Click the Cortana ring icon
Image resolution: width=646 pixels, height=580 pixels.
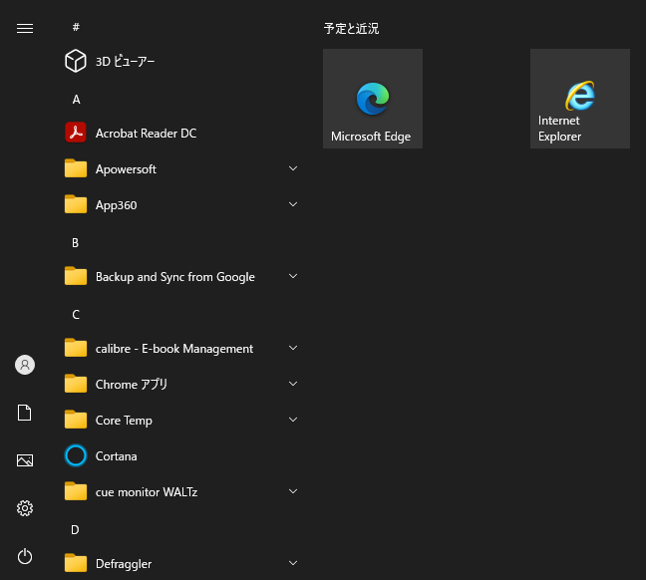76,455
